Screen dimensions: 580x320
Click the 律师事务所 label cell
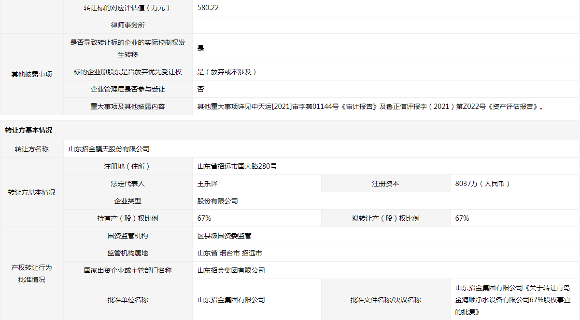point(127,25)
